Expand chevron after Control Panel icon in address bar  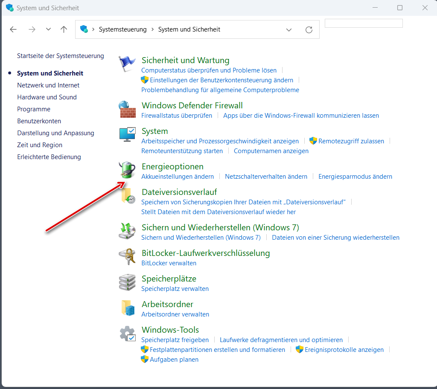coord(93,29)
